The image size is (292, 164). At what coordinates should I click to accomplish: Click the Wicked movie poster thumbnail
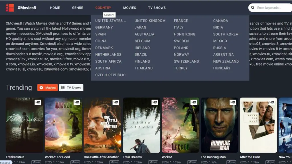click(x=181, y=125)
